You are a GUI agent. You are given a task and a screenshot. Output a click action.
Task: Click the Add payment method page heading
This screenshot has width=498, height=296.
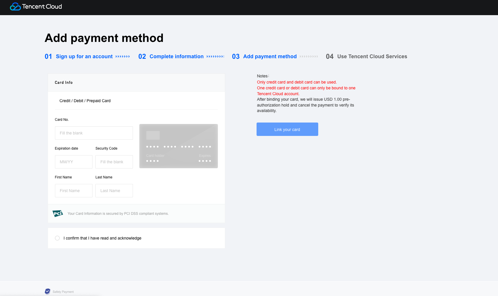104,38
